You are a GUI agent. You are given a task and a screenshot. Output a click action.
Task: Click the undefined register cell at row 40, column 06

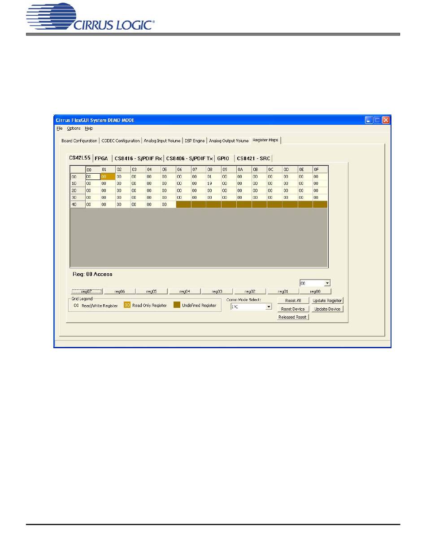click(183, 205)
